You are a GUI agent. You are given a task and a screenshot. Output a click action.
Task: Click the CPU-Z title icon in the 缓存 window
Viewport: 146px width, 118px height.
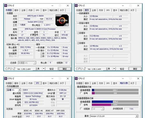point(76,6)
